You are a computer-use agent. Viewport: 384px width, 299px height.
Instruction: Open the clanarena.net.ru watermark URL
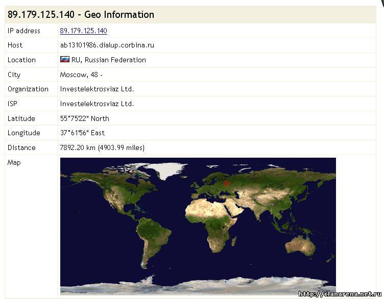[340, 294]
